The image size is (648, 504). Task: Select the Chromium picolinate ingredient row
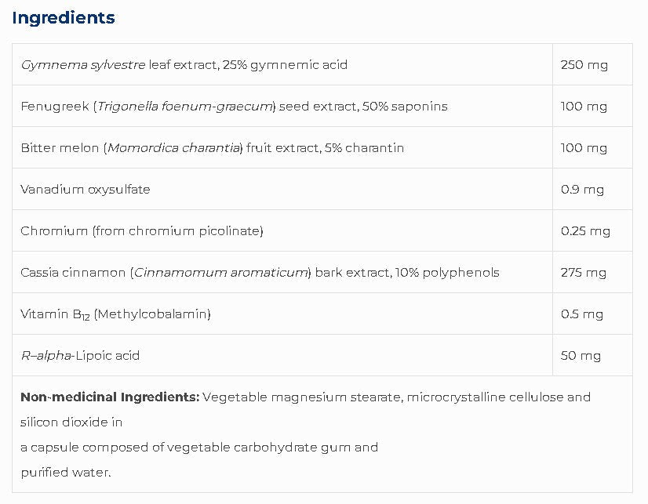tap(141, 230)
